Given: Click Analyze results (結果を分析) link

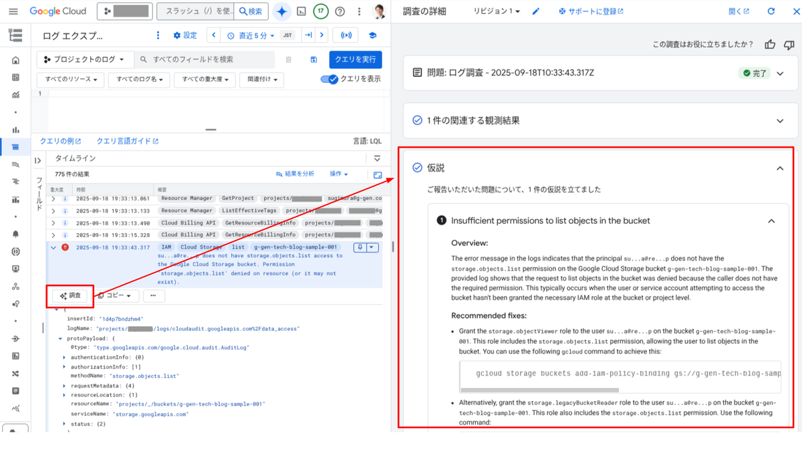Looking at the screenshot, I should 295,174.
